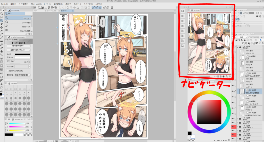
Task: Click the top icon in Navigator side strip
Action: [x=183, y=11]
